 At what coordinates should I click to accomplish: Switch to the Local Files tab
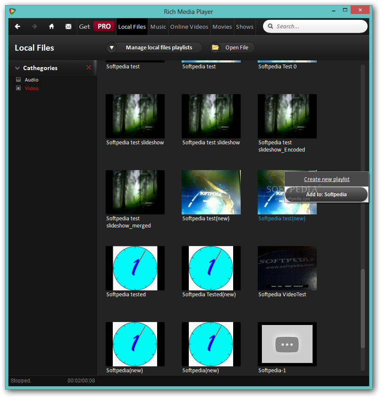pos(132,27)
